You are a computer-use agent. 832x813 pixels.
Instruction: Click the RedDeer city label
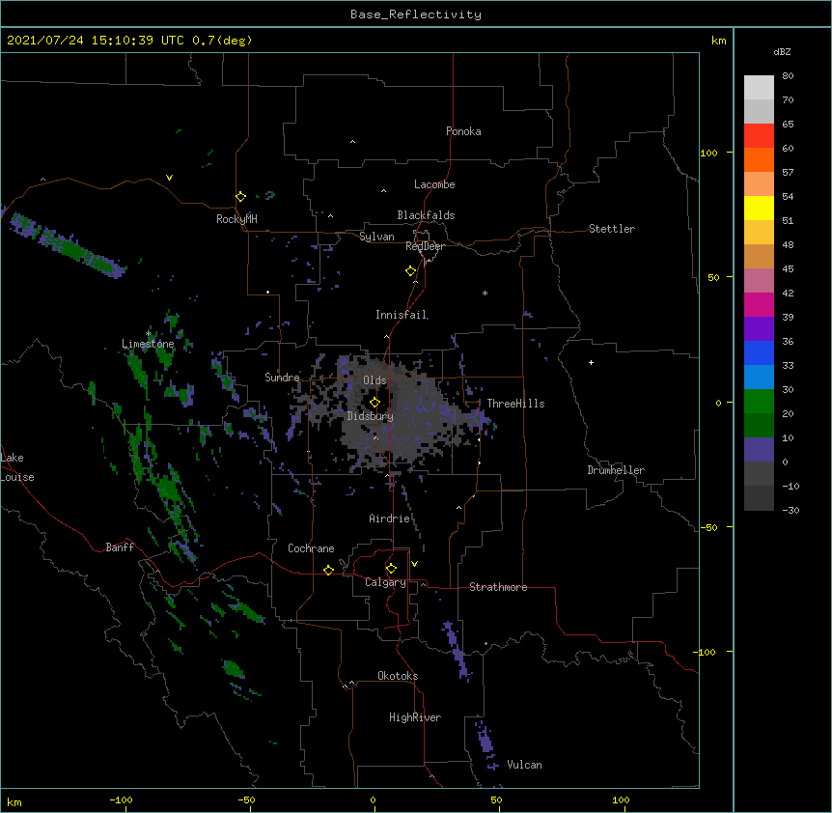(x=425, y=246)
